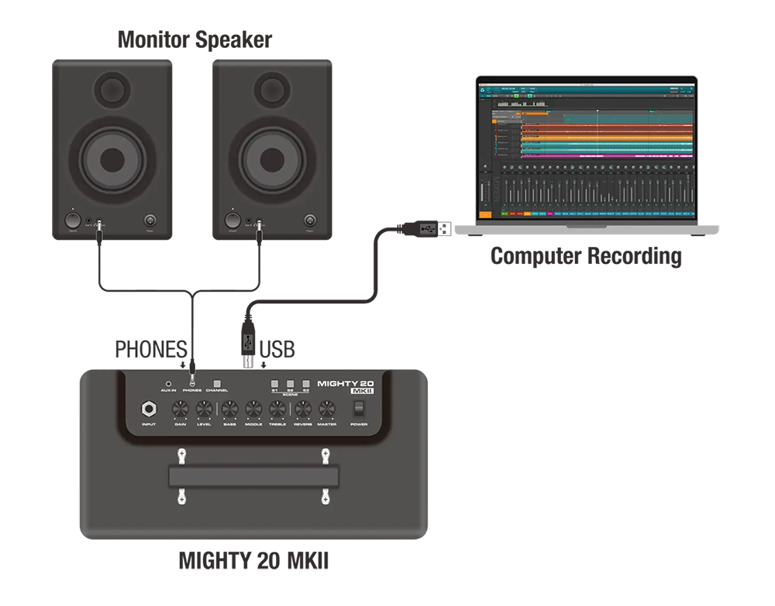Click the MIGHTY 20 MKII logo
Screen dimensions: 775x606
347,386
